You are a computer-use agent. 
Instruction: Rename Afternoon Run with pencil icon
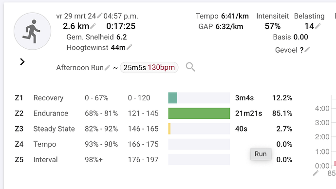(x=107, y=68)
